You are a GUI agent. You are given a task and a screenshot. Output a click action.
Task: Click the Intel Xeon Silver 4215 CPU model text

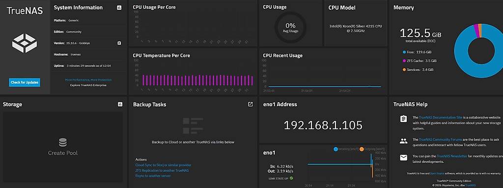(x=356, y=28)
